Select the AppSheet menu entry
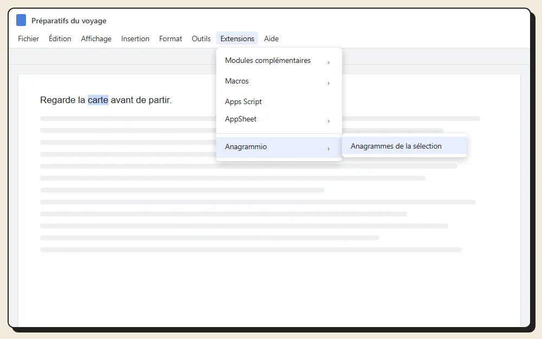Image resolution: width=542 pixels, height=339 pixels. tap(279, 119)
